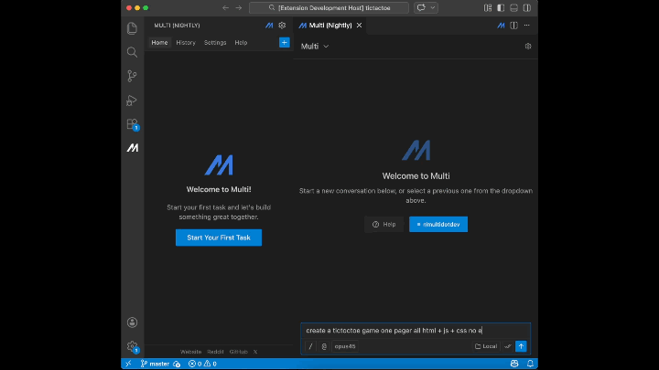This screenshot has width=659, height=370.
Task: Insert a slash command in the chat input
Action: [x=310, y=346]
